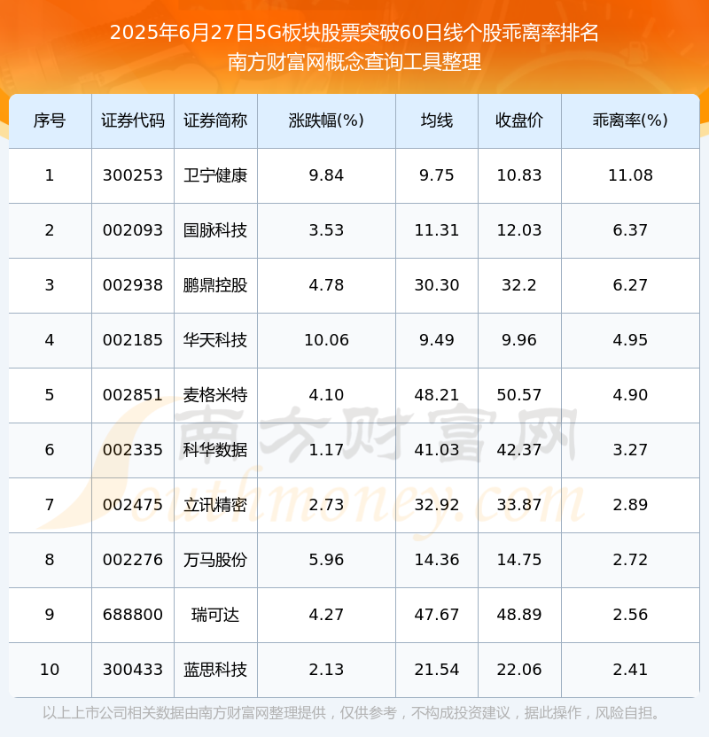This screenshot has height=737, width=709.
Task: Select stock code 002093
Action: (x=133, y=230)
